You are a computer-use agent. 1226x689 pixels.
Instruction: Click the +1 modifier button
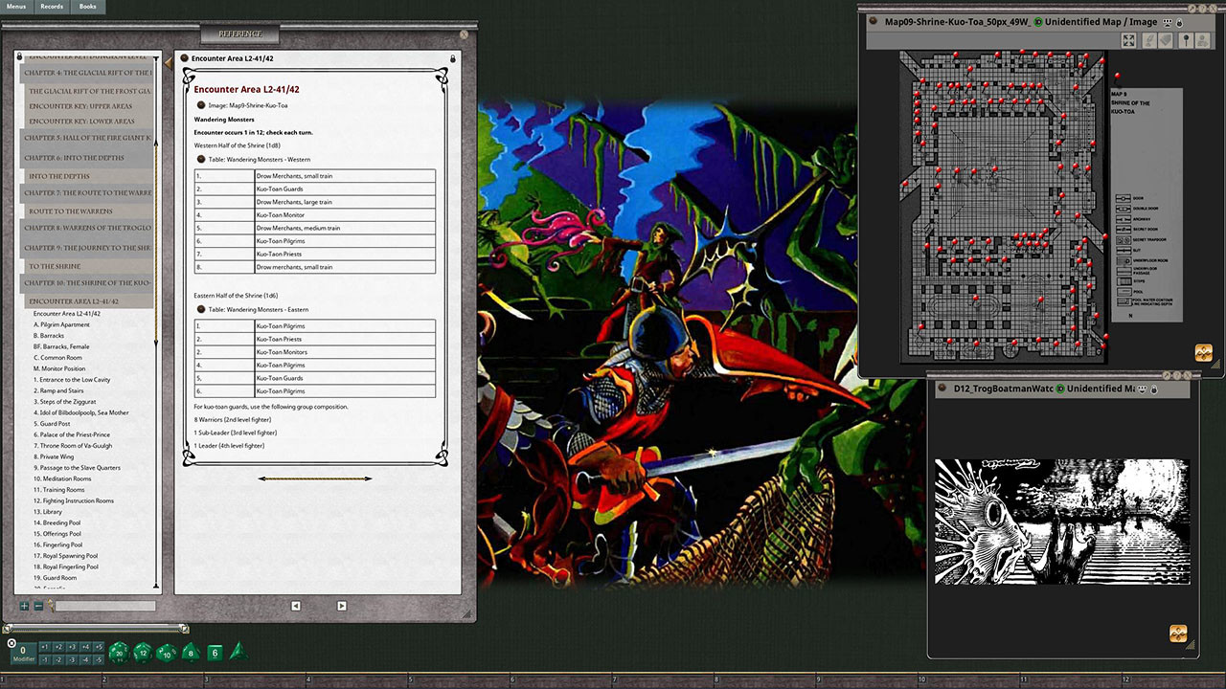pyautogui.click(x=45, y=647)
